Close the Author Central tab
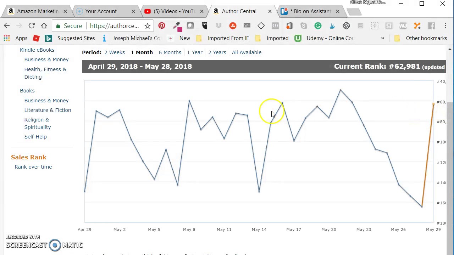Viewport: 454px width, 255px height. coord(270,11)
